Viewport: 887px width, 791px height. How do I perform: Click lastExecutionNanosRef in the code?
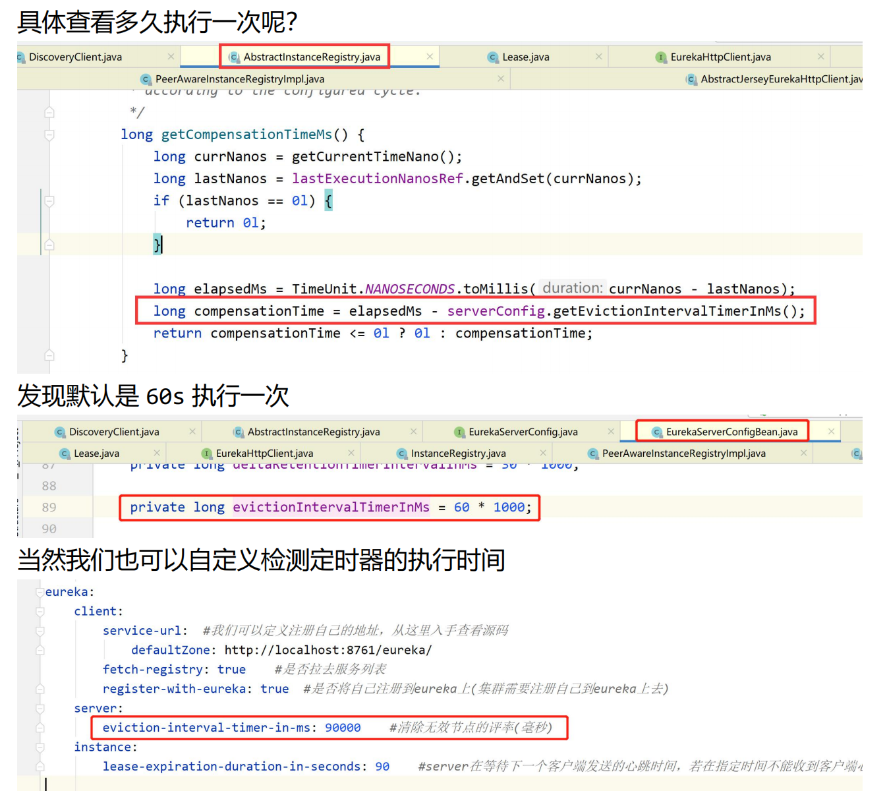click(x=378, y=179)
